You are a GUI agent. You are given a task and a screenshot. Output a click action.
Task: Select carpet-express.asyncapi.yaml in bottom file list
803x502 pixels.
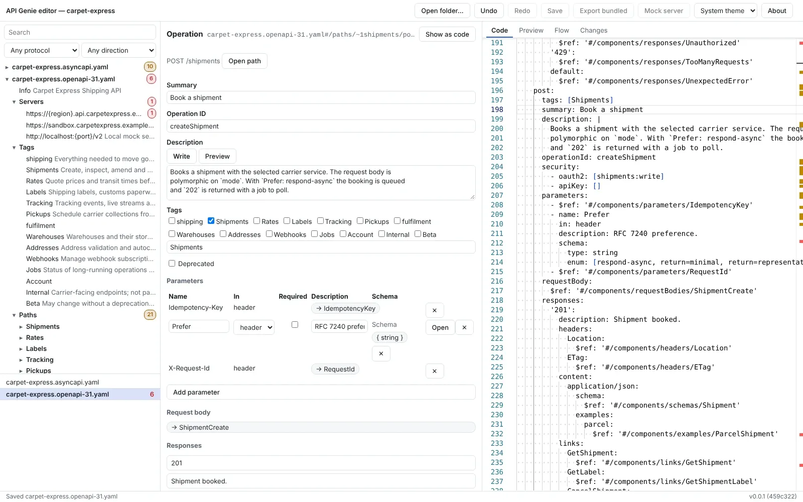click(x=80, y=382)
